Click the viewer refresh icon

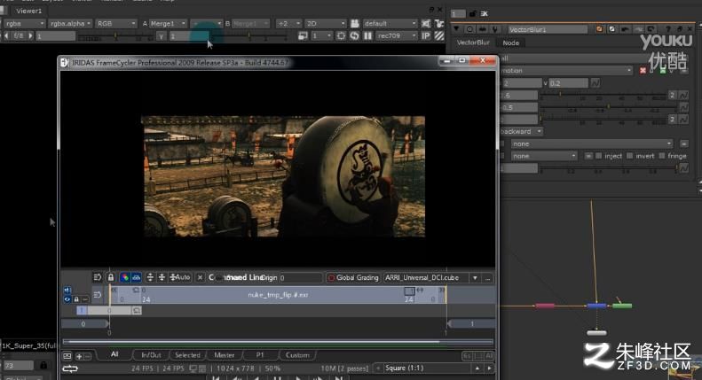click(x=354, y=35)
